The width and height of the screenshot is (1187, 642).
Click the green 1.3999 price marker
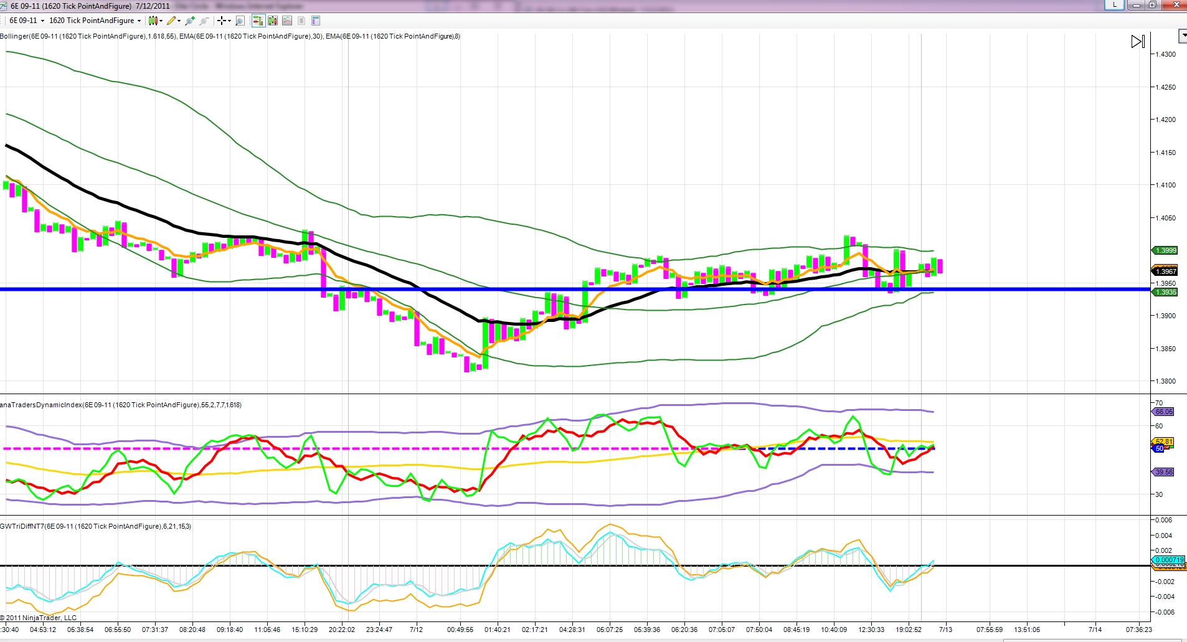1165,250
